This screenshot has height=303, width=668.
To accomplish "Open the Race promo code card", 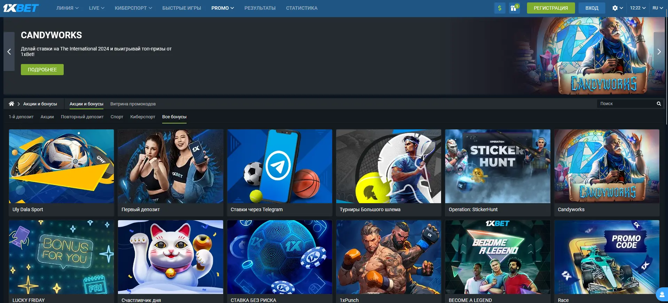I will click(x=607, y=261).
